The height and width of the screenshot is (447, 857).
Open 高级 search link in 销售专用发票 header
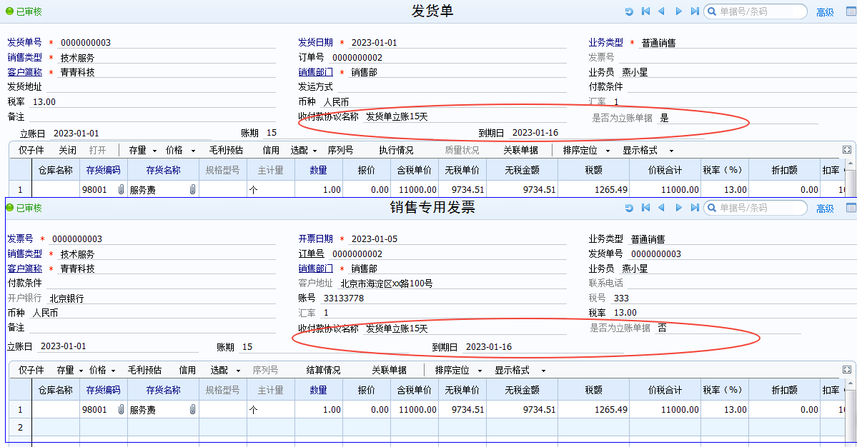point(826,209)
